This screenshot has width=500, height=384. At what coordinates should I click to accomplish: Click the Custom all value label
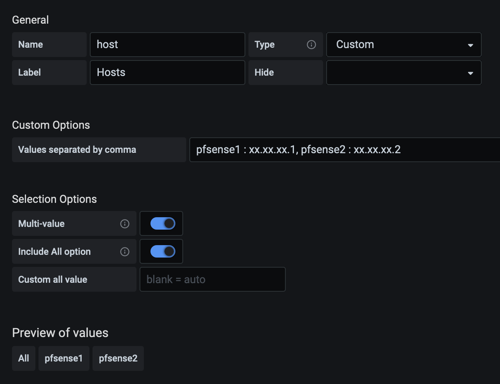52,279
